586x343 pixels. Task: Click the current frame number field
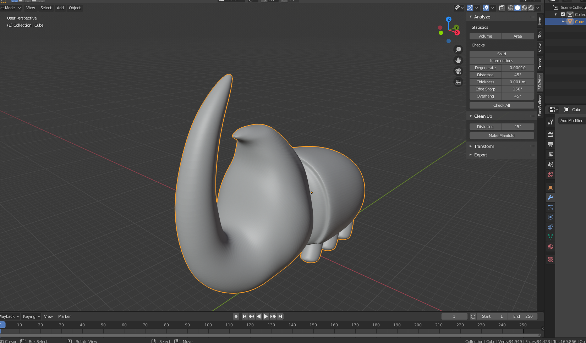454,316
